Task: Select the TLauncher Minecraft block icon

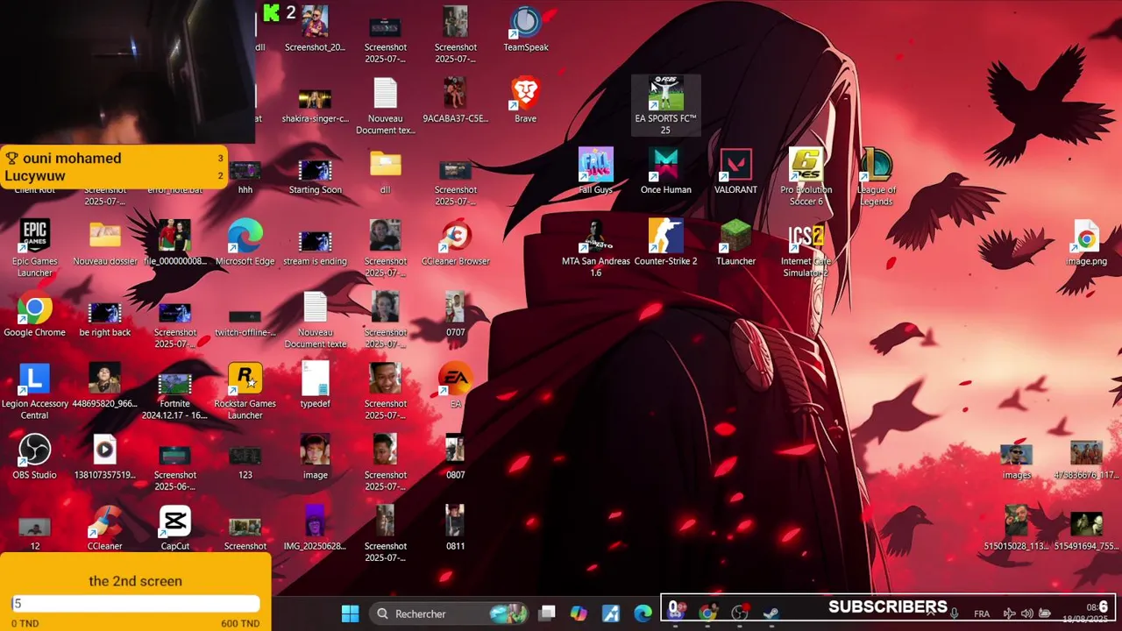Action: (x=735, y=243)
